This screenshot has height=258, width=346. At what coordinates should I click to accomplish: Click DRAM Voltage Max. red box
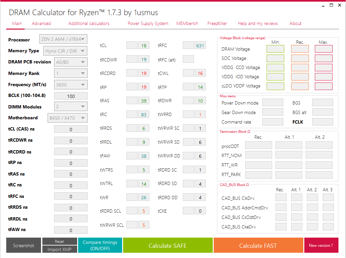(323, 49)
